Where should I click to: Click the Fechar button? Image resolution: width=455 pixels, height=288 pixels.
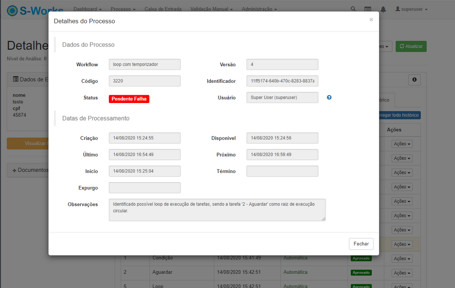(x=361, y=244)
